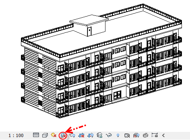Toggle the Sun Path off icon
This screenshot has height=140, width=190.
click(x=54, y=135)
